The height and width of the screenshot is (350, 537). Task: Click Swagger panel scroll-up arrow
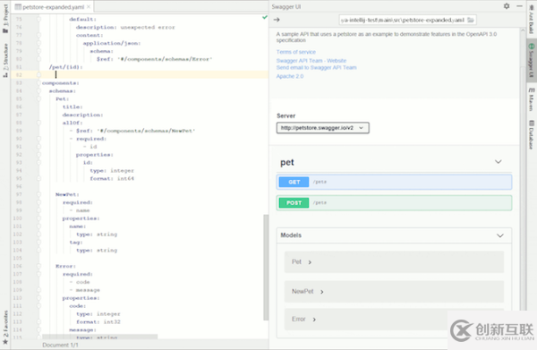[523, 30]
